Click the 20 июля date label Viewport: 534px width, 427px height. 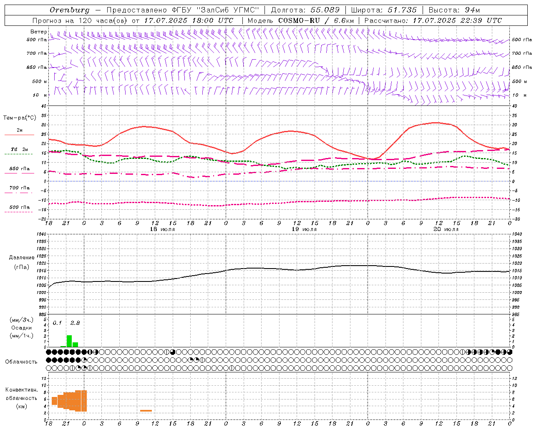(x=446, y=229)
